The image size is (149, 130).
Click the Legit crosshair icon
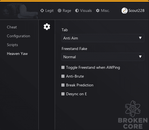pos(42,10)
